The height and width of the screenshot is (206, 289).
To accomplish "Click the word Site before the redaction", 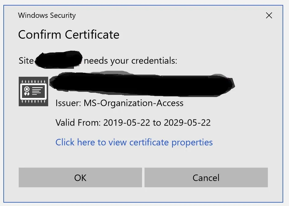I will (x=26, y=61).
